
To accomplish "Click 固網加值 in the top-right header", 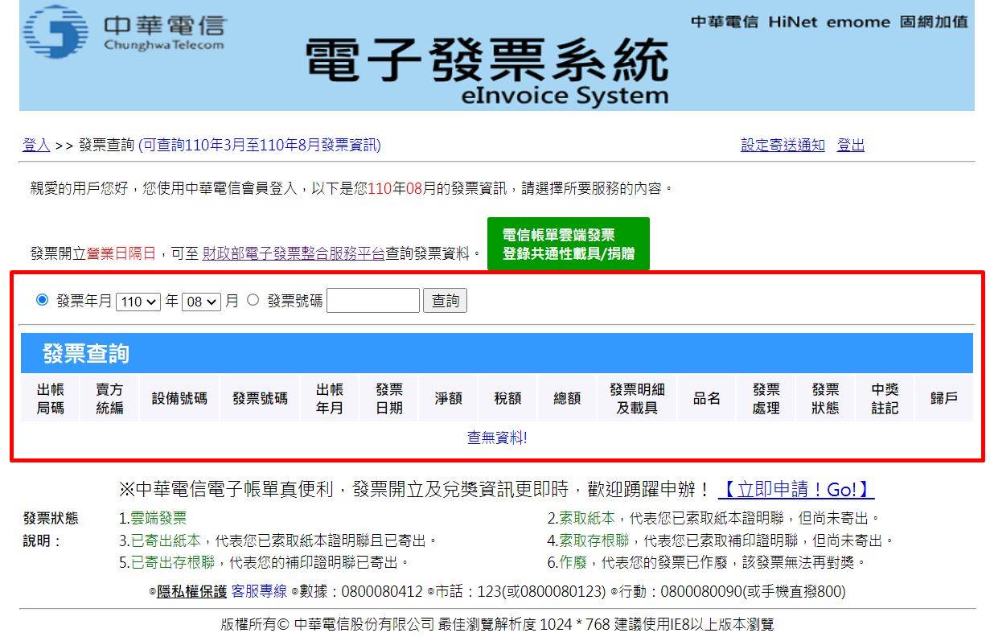I will (x=934, y=23).
